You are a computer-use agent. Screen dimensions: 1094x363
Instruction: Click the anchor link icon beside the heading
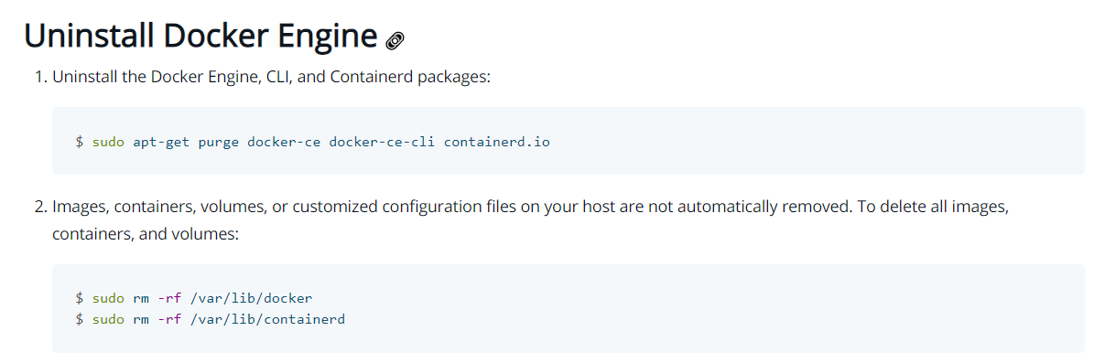395,41
